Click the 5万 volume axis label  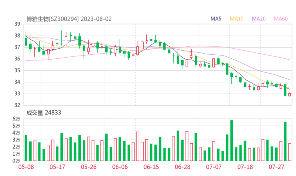(16, 126)
